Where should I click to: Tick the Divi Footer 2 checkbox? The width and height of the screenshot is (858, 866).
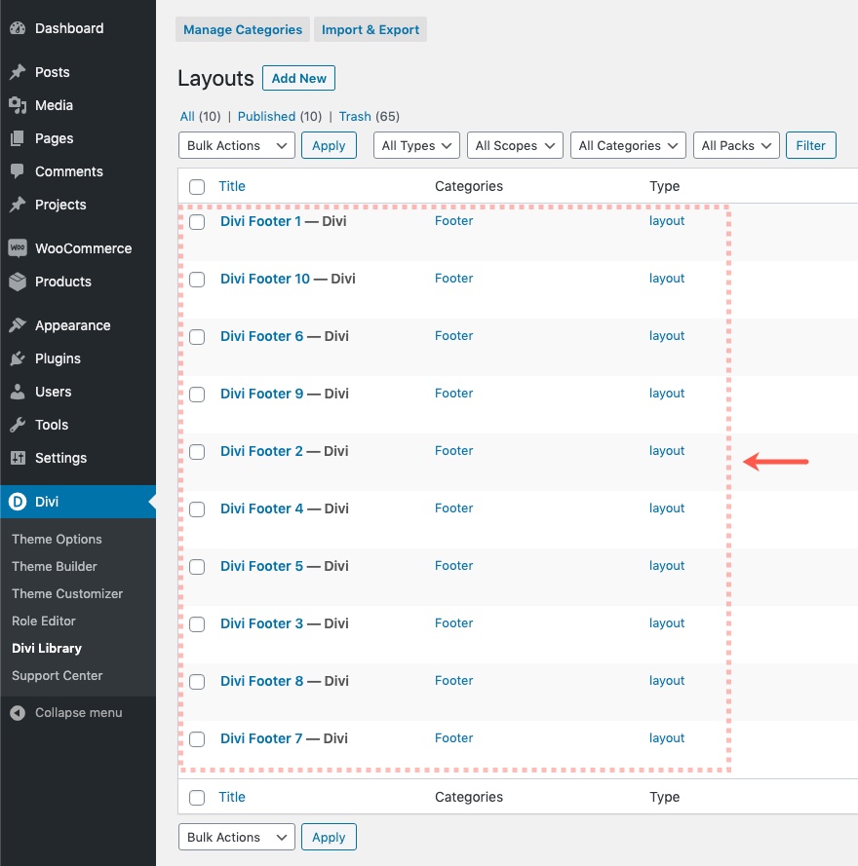197,452
